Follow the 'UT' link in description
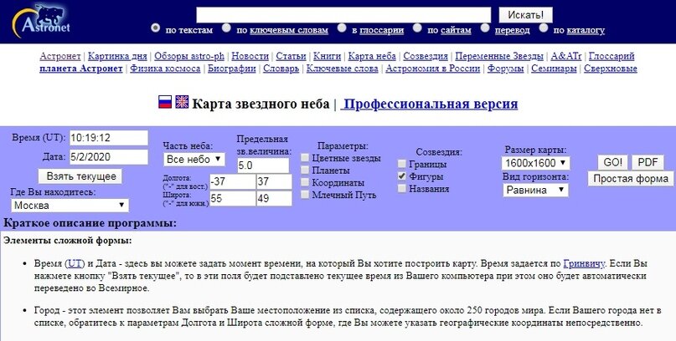The width and height of the screenshot is (676, 341). [75, 263]
